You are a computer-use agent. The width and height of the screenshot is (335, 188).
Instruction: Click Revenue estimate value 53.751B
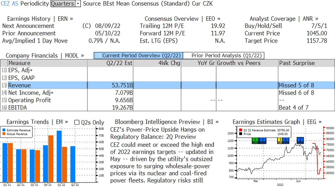pyautogui.click(x=122, y=85)
